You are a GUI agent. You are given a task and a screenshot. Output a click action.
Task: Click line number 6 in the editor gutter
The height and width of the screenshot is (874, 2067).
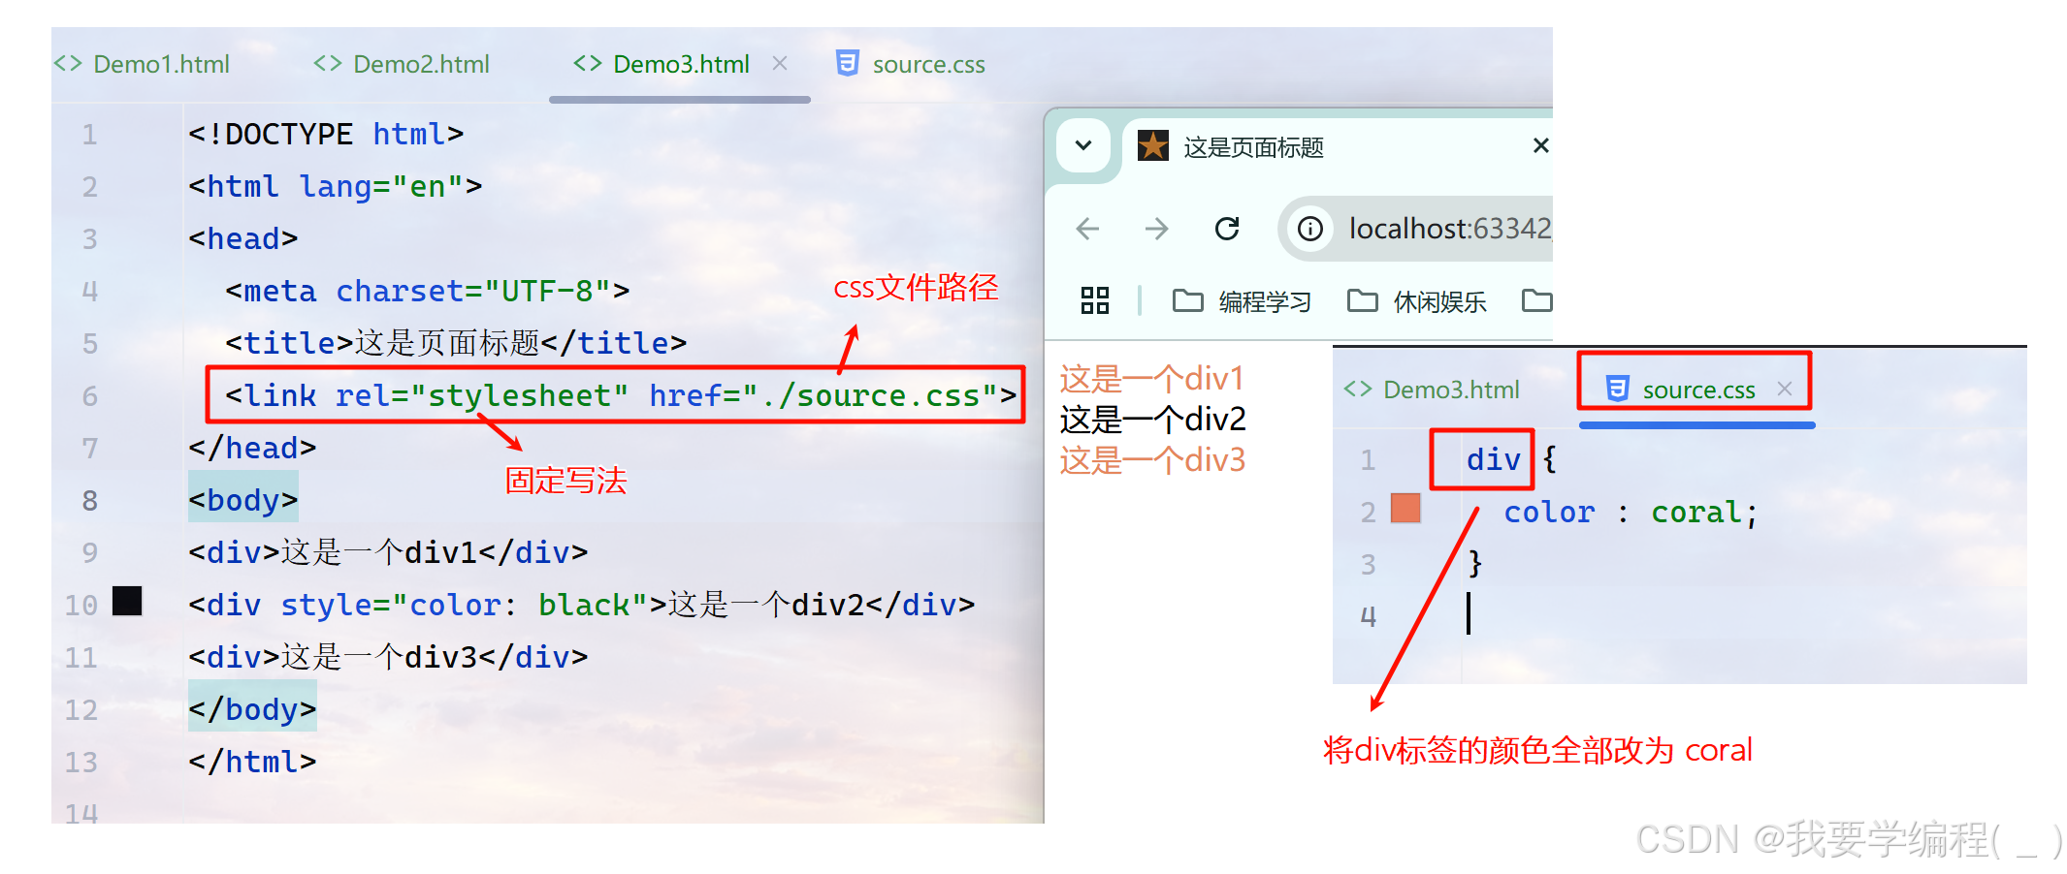(89, 395)
